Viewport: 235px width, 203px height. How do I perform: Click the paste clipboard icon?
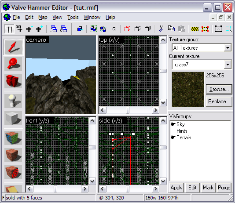pos(181,29)
